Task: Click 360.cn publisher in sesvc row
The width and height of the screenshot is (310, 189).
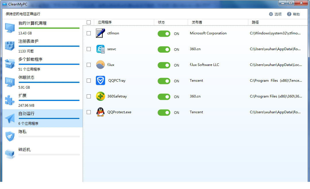Action: pyautogui.click(x=195, y=49)
